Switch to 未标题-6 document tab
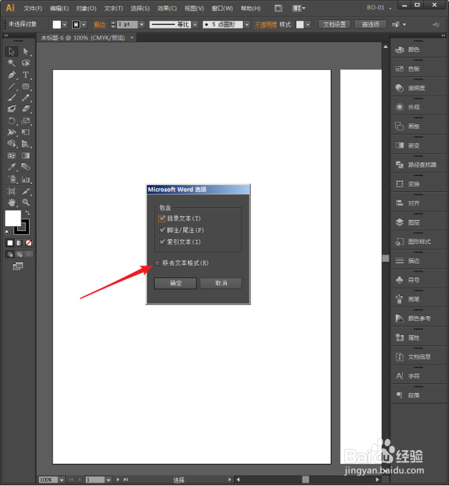 coord(83,38)
